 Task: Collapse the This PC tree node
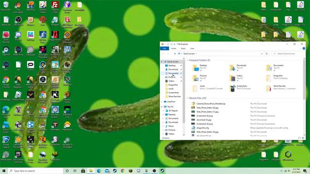[x=162, y=106]
